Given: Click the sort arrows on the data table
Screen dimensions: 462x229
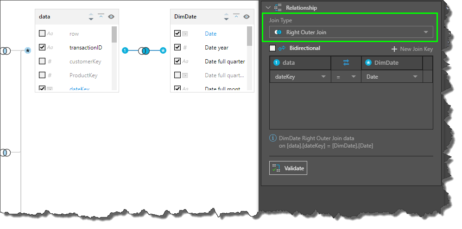Looking at the screenshot, I should coord(91,17).
